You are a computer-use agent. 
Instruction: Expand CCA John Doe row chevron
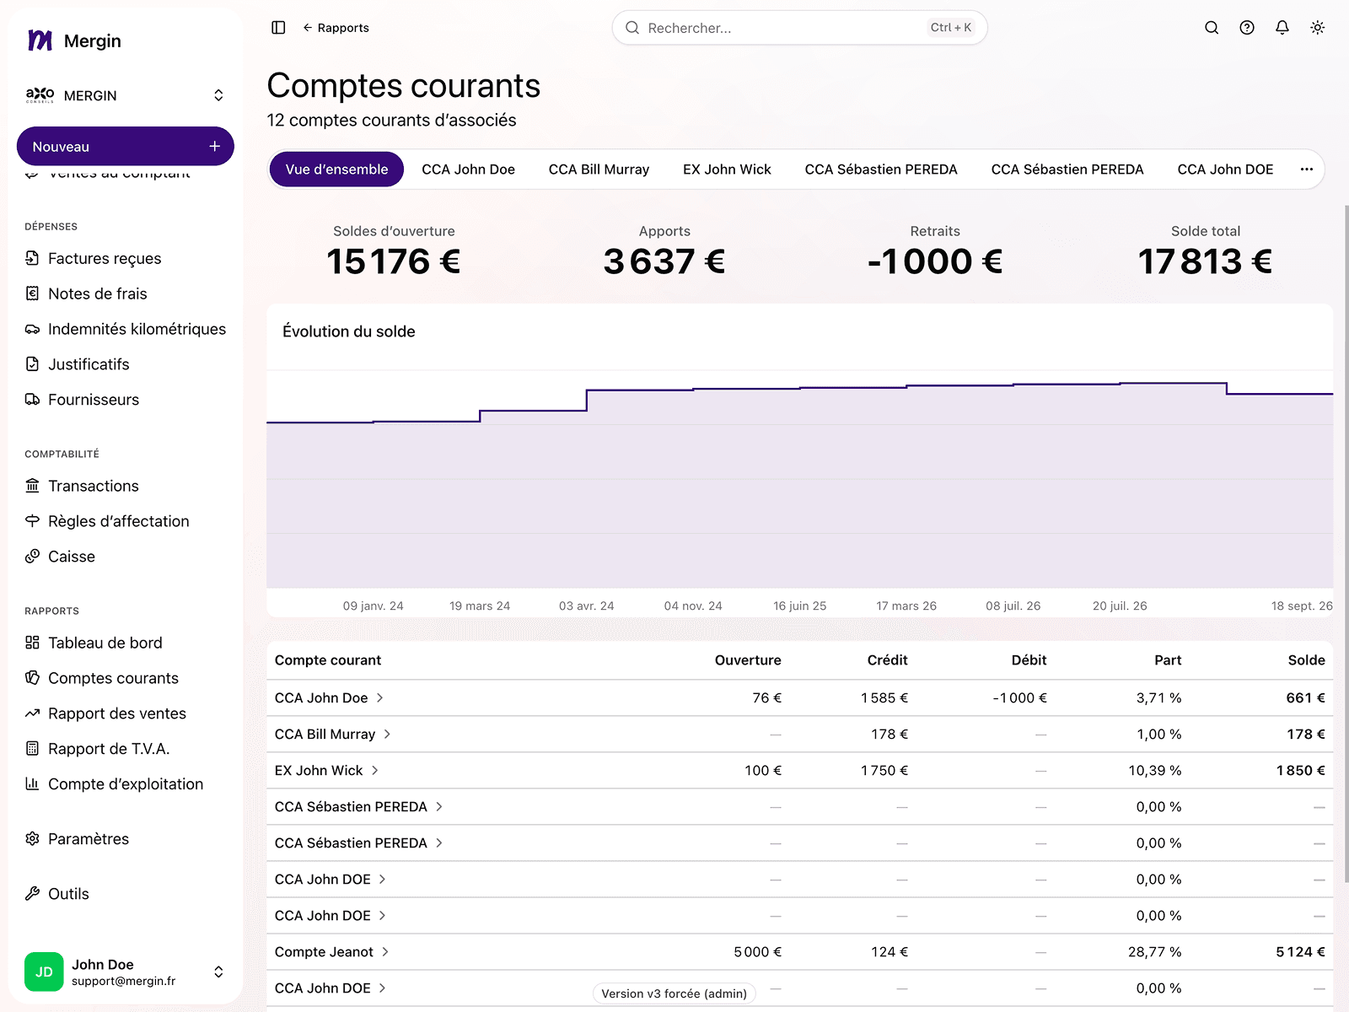380,698
